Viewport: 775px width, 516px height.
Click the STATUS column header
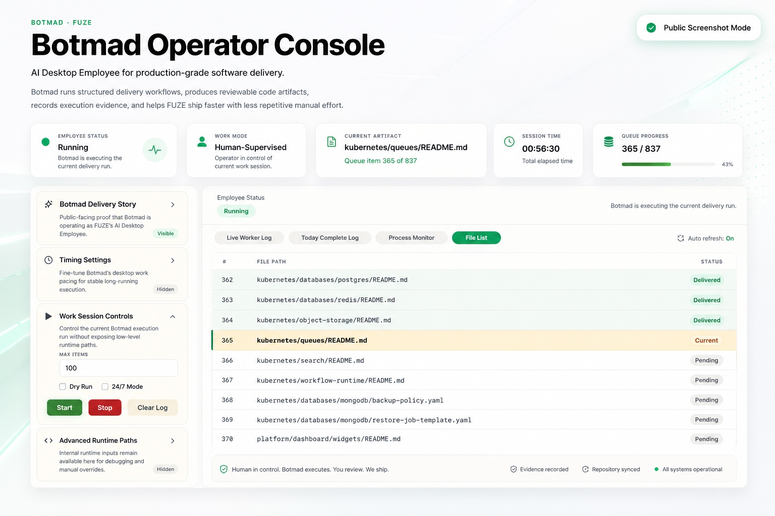(x=711, y=262)
